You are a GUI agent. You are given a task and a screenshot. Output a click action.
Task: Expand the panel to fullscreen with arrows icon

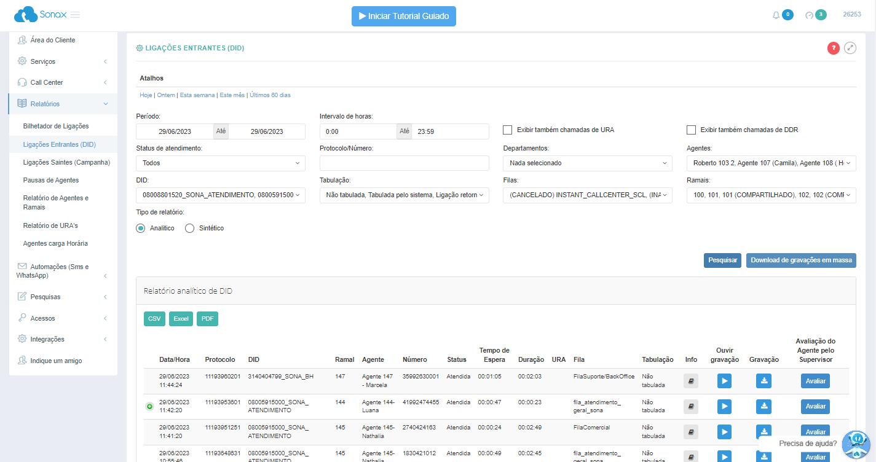[850, 48]
